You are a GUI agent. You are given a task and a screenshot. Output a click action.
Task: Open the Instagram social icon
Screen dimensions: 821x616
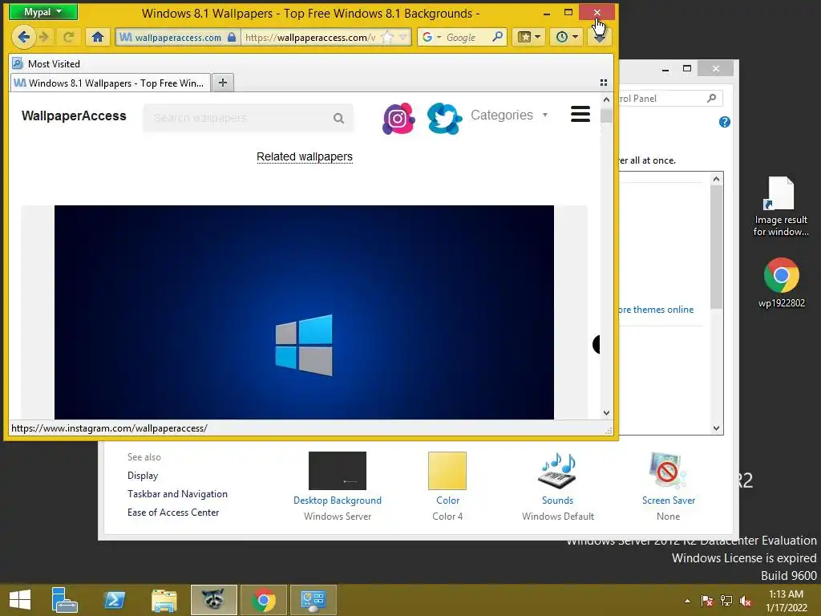[398, 119]
